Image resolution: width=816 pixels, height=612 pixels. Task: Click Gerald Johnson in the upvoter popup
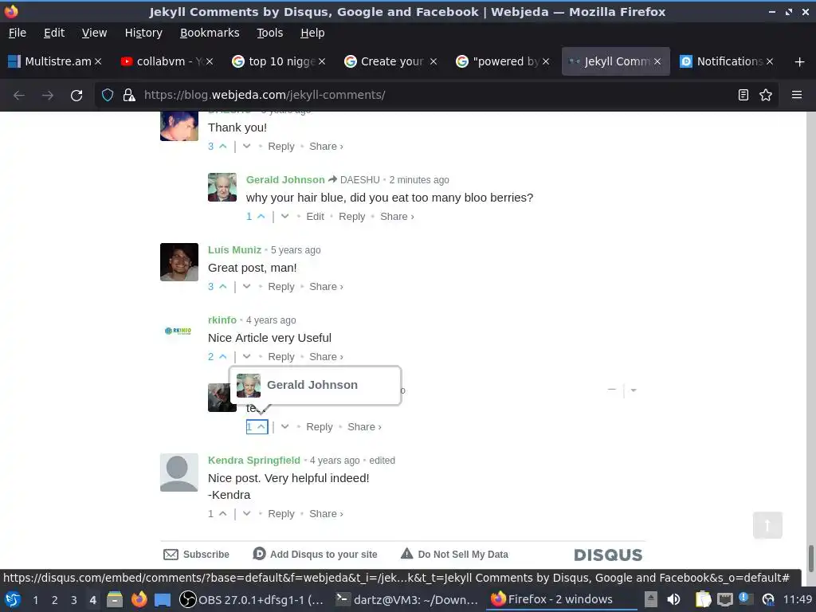click(312, 385)
